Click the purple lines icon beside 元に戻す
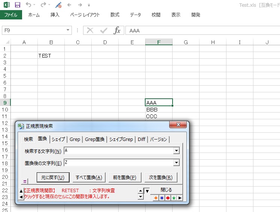280x212 pixels. (25, 181)
